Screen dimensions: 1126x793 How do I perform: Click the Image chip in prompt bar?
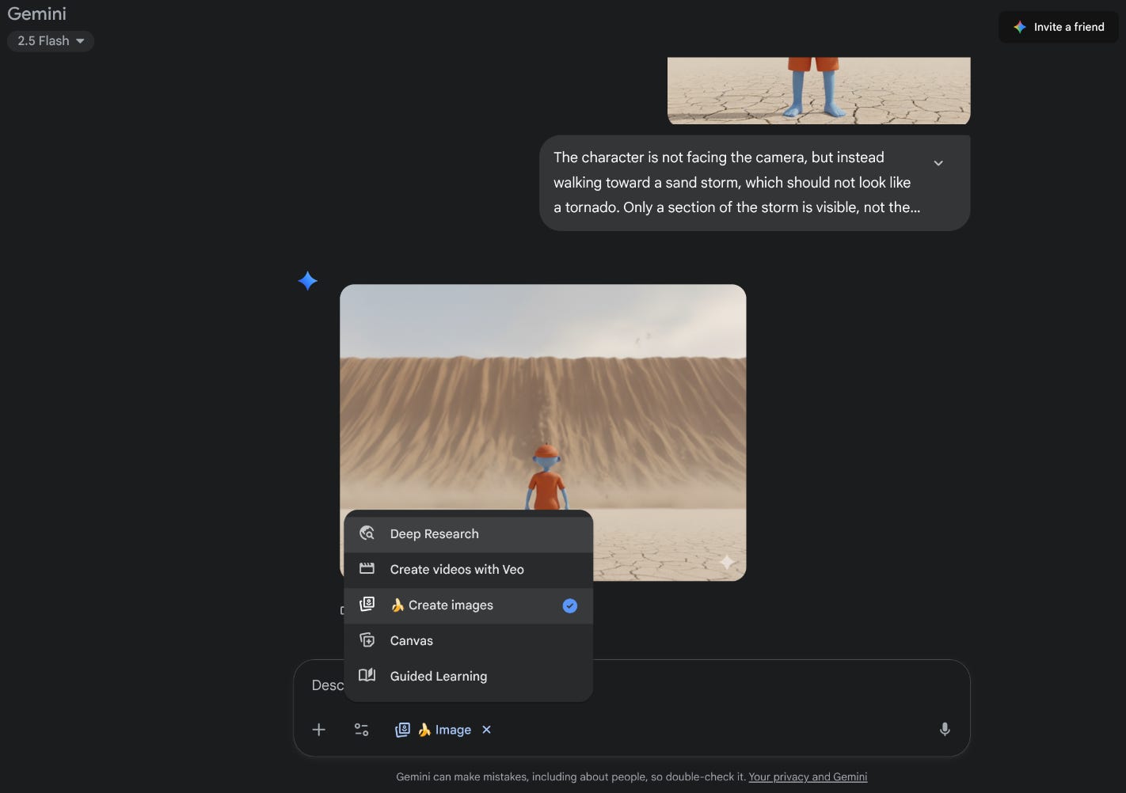(443, 730)
